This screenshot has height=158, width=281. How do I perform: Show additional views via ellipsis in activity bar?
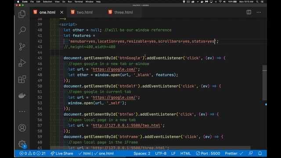(22, 111)
